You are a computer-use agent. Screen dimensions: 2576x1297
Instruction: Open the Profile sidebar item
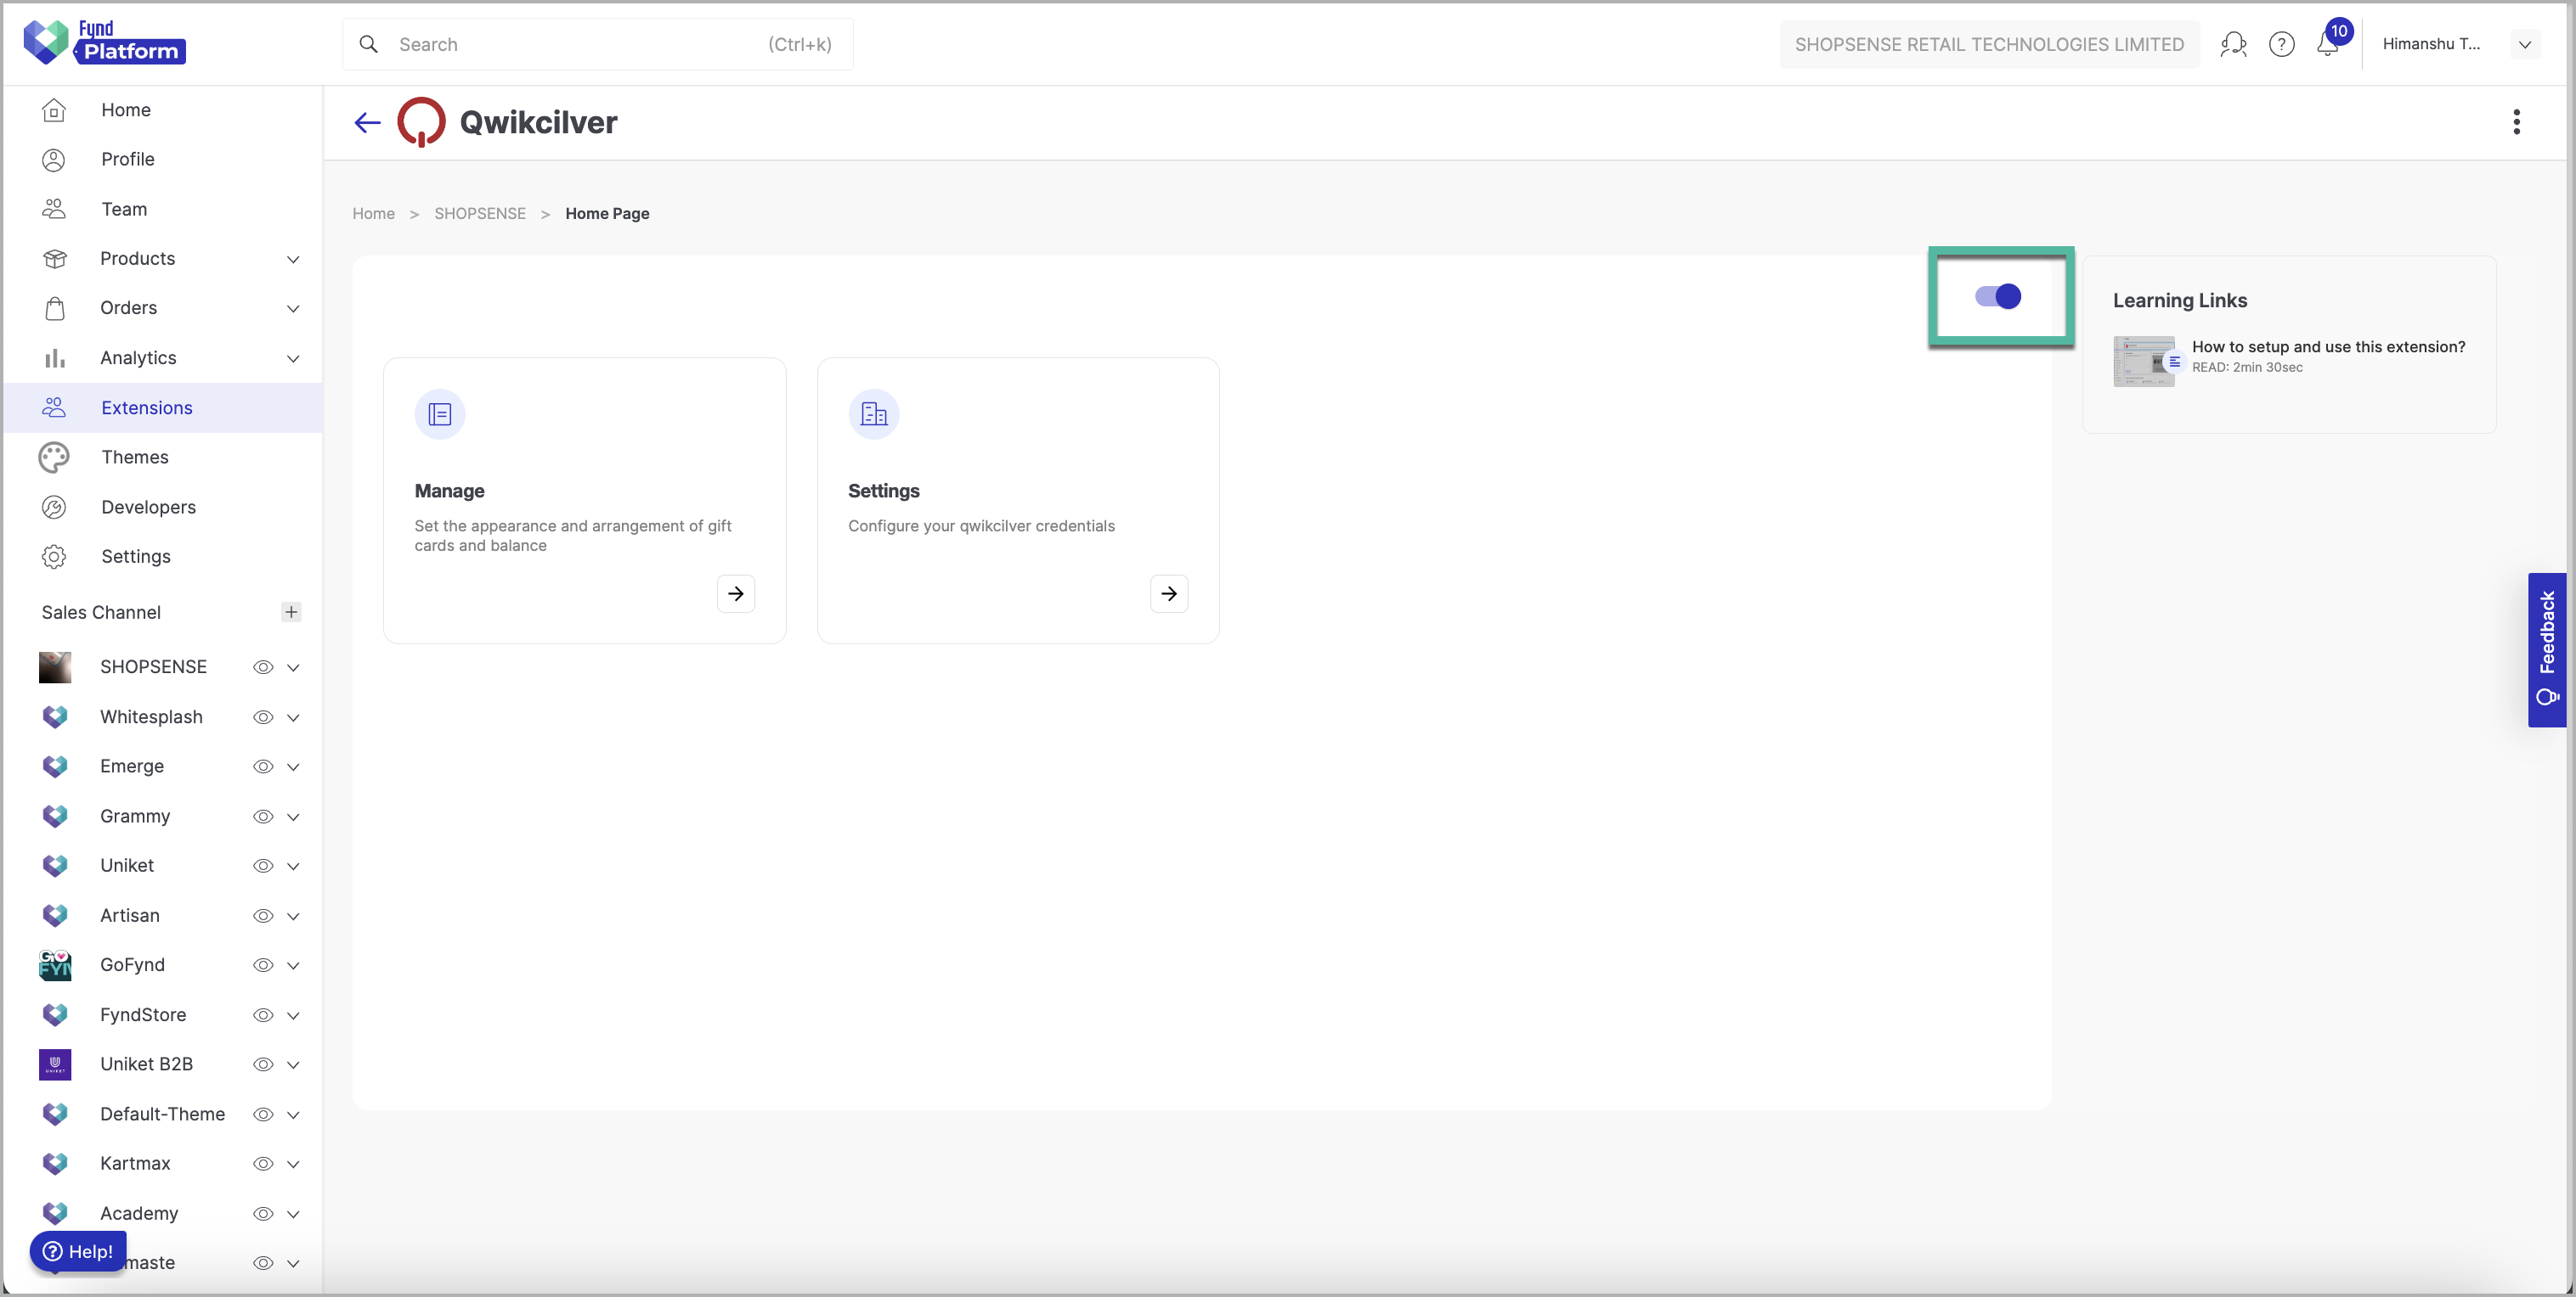[x=164, y=159]
